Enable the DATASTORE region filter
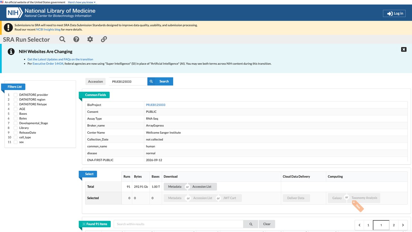Screen dimensions: 412x232 (15, 100)
